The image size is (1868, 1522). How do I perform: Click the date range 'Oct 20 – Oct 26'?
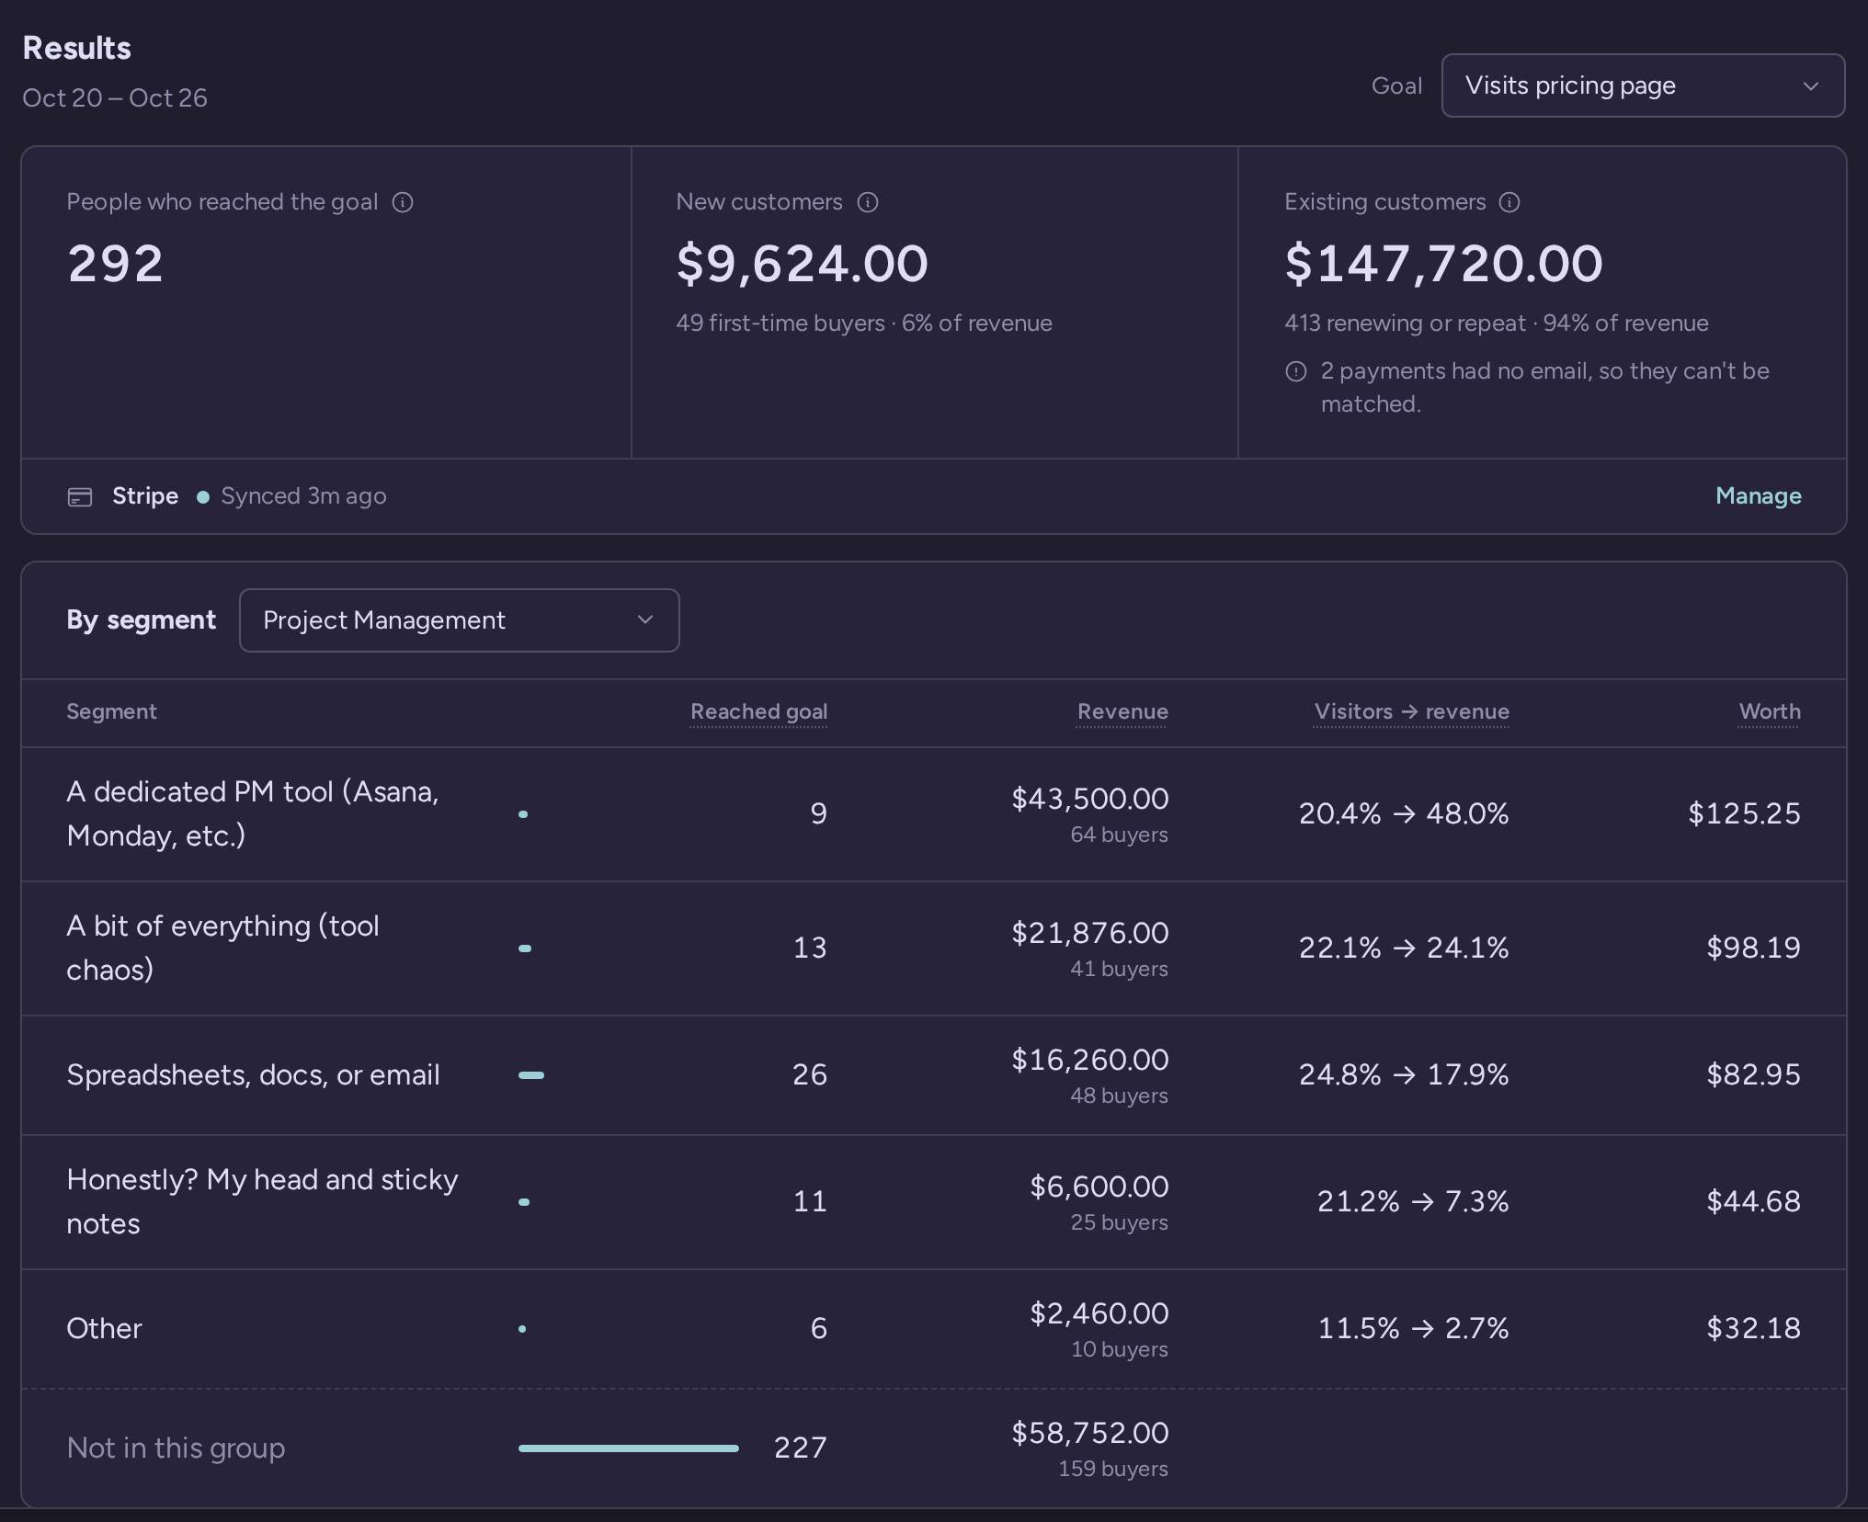click(x=115, y=98)
